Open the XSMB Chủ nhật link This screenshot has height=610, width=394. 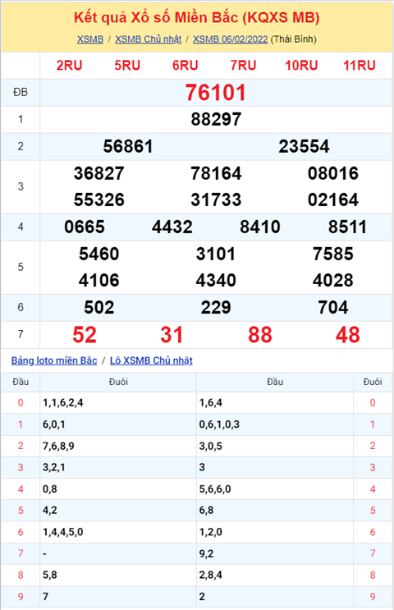click(x=149, y=39)
